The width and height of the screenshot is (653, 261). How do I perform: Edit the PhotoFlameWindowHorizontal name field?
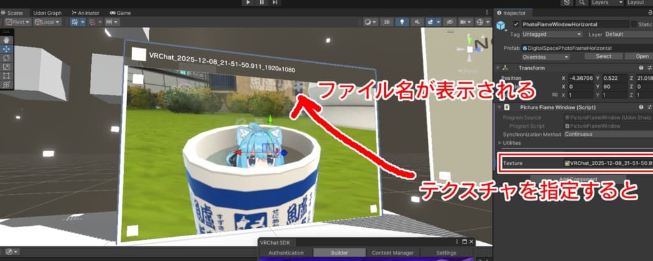pyautogui.click(x=575, y=25)
